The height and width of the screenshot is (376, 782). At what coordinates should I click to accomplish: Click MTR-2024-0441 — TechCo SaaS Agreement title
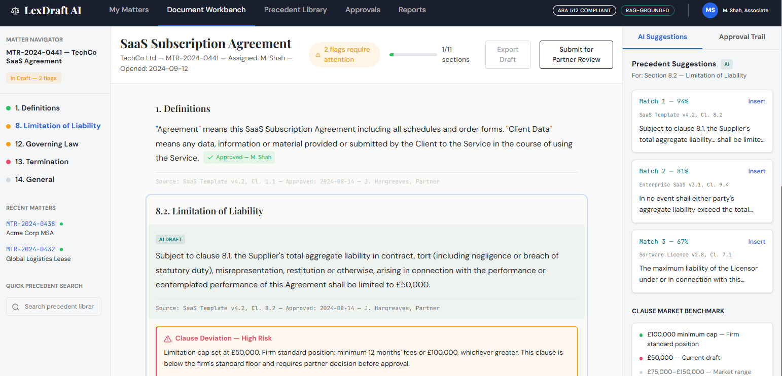pos(51,57)
